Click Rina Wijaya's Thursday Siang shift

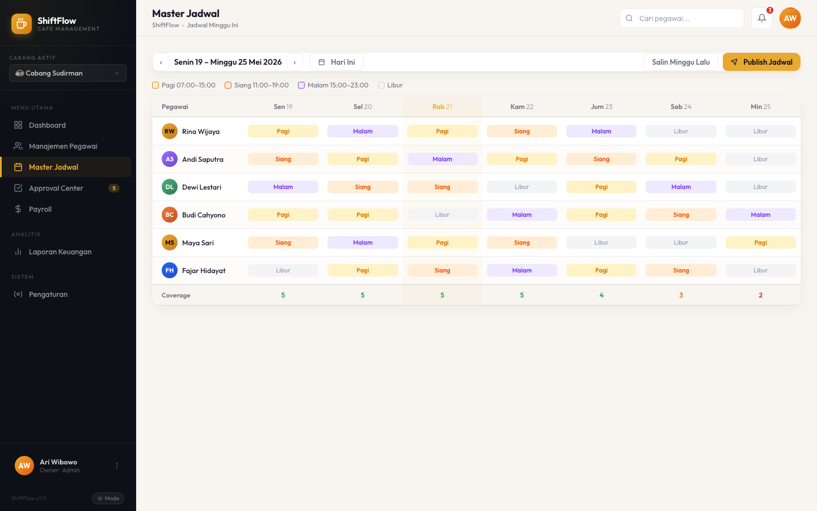point(522,131)
